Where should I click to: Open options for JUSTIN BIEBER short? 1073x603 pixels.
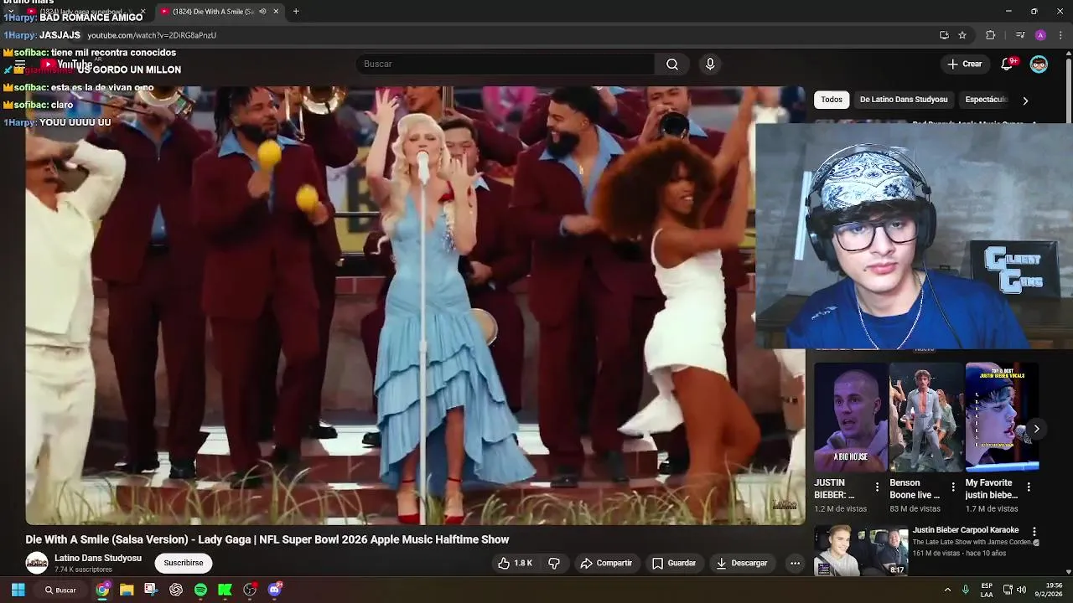coord(878,487)
